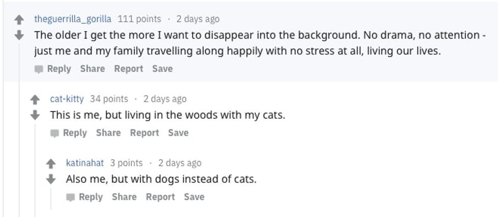
Task: Report theguerrilla_gorilla's comment
Action: pos(129,69)
